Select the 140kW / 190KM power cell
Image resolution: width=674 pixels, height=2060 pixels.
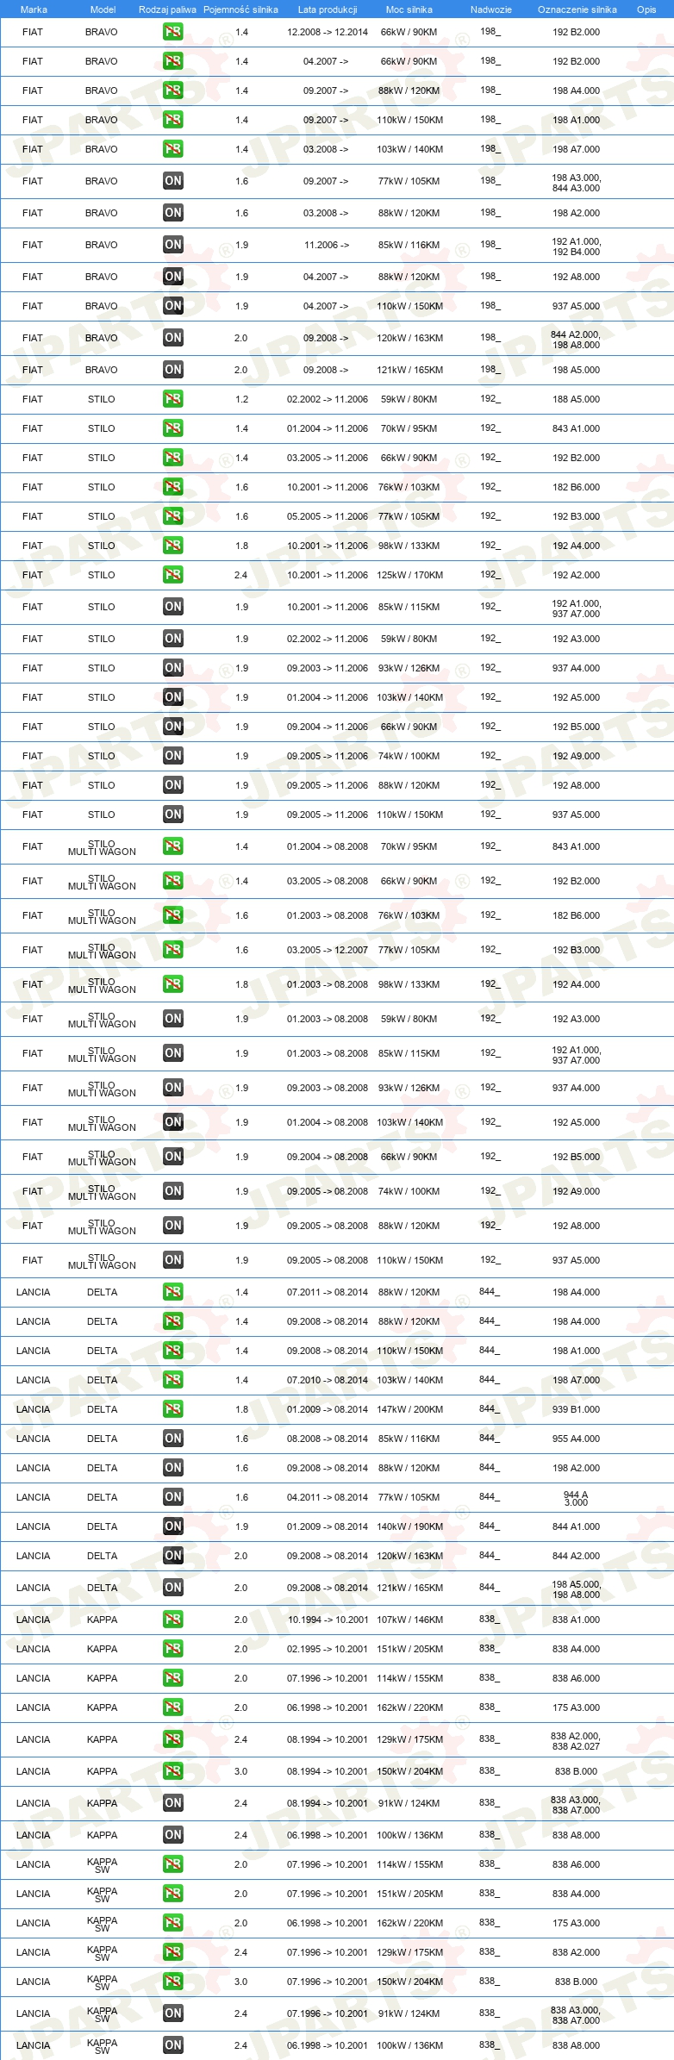pyautogui.click(x=409, y=1526)
